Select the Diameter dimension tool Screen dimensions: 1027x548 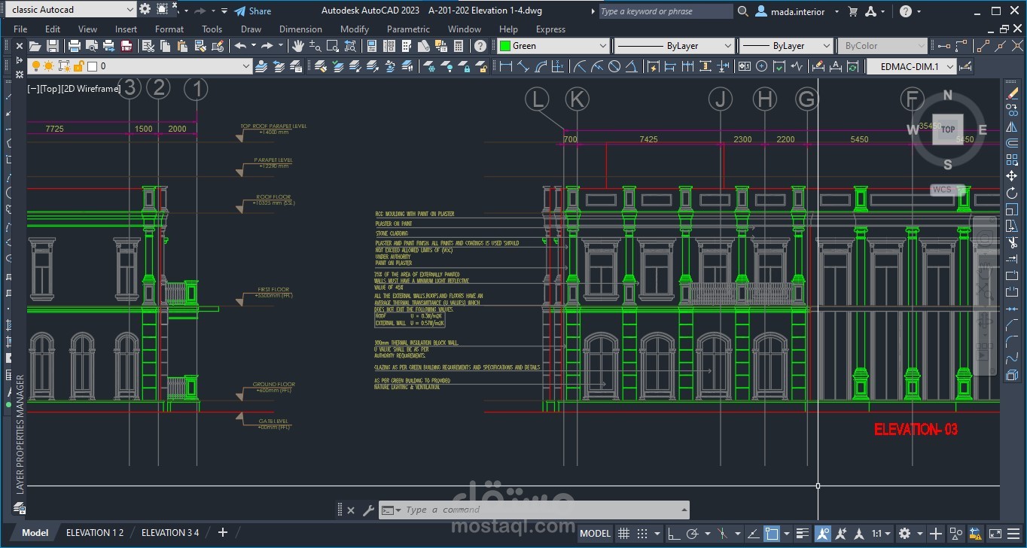point(614,66)
